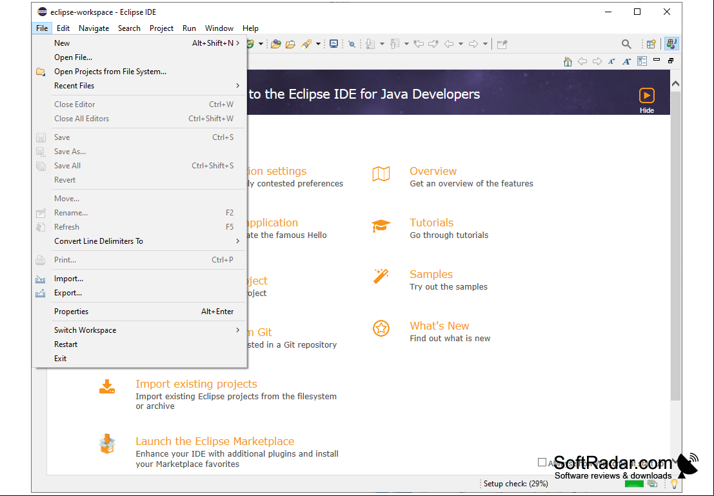The image size is (714, 496).
Task: Click Welcome page navigate back arrow
Action: click(x=582, y=61)
